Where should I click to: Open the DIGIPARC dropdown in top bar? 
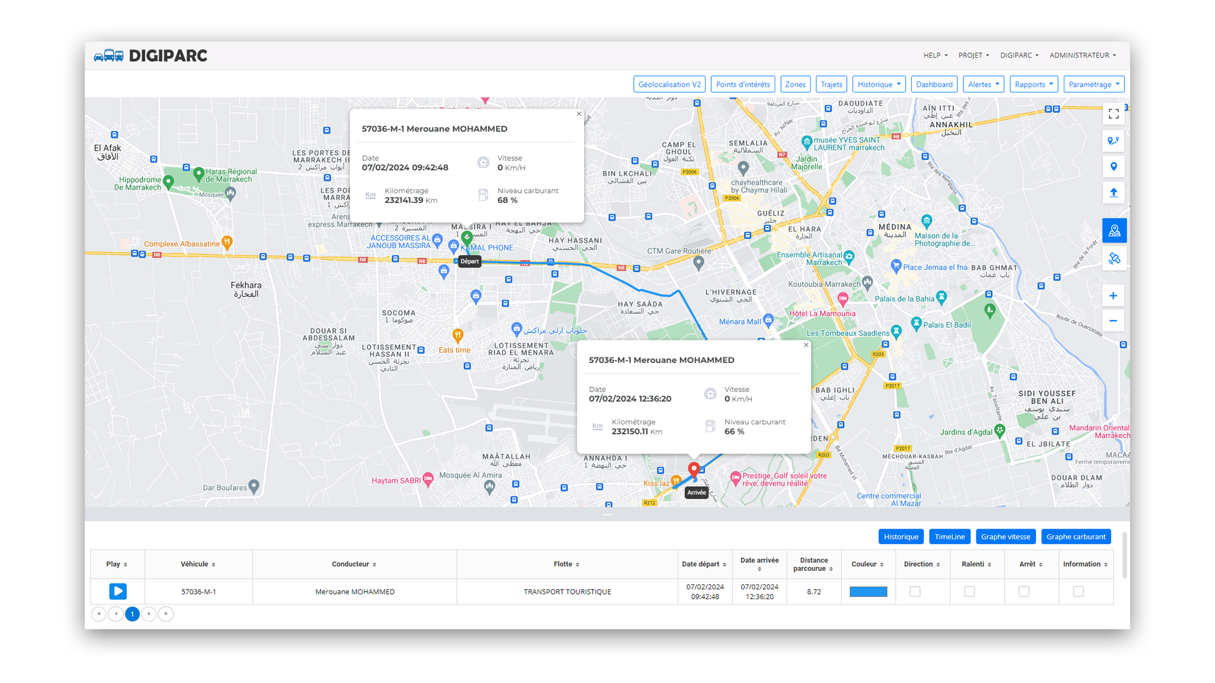click(1019, 56)
